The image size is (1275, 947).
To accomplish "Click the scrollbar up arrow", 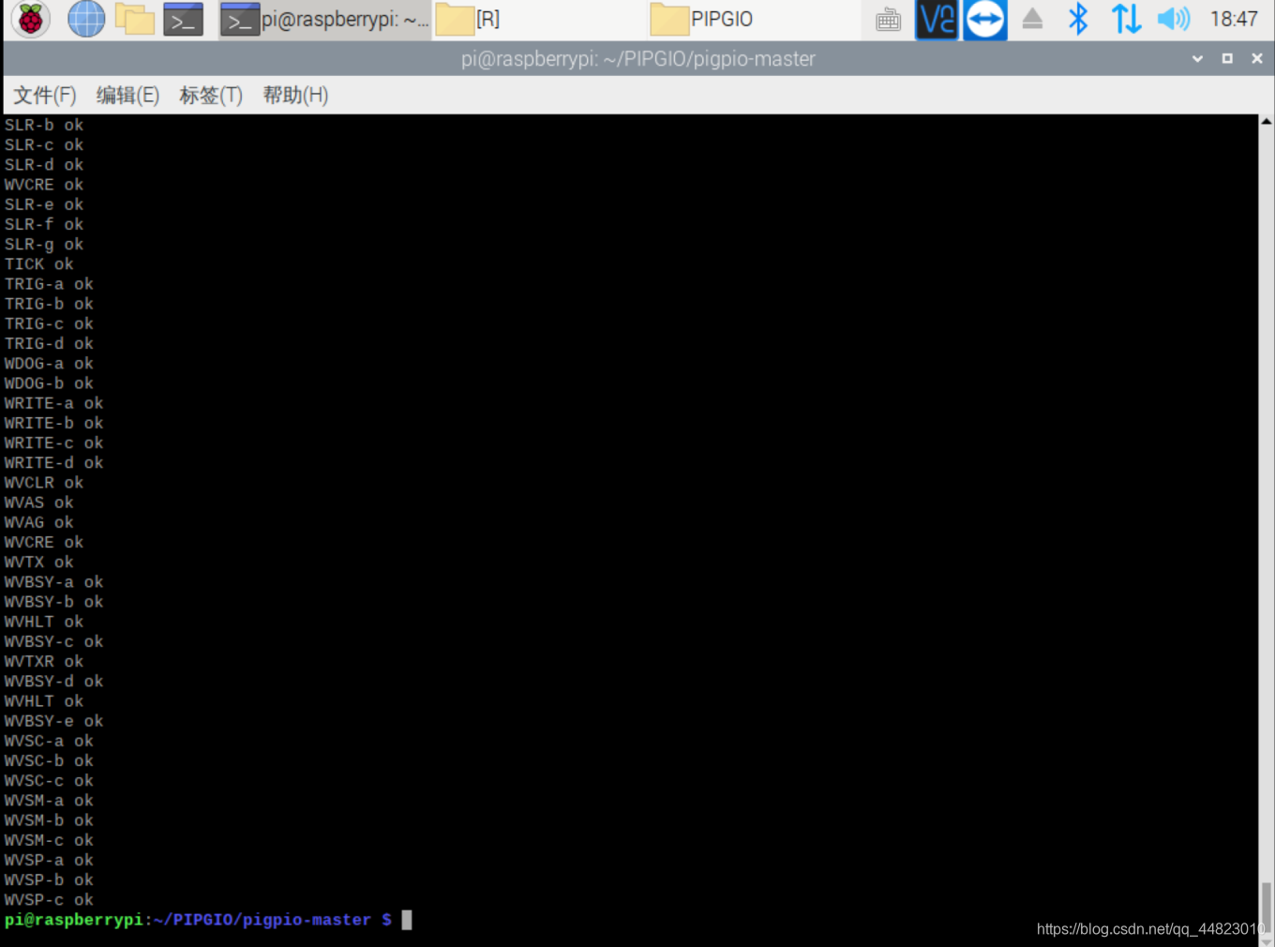I will [x=1267, y=122].
